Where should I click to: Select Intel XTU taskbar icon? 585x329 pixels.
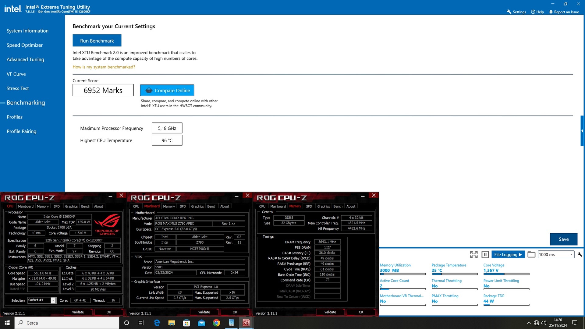tap(231, 323)
